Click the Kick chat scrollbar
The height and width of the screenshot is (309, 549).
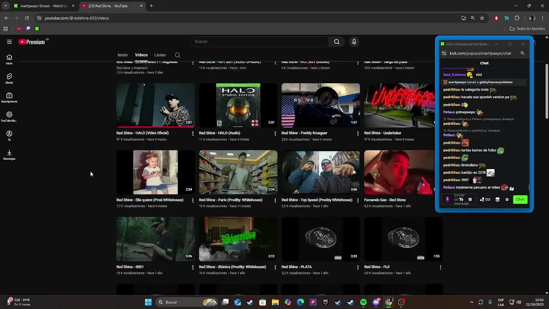[529, 187]
